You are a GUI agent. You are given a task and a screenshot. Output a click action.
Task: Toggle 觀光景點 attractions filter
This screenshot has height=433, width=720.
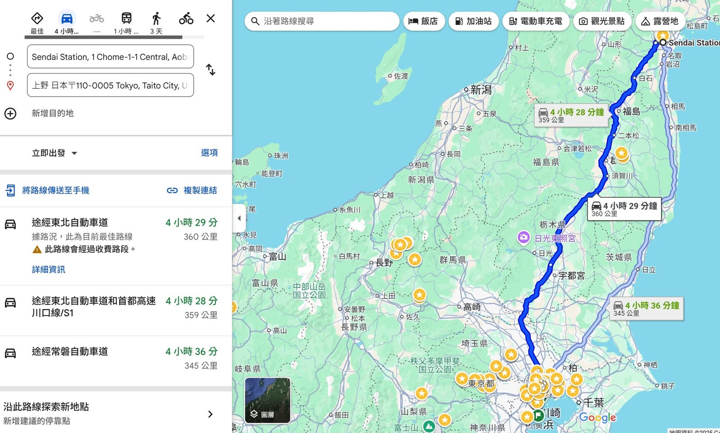(x=602, y=21)
